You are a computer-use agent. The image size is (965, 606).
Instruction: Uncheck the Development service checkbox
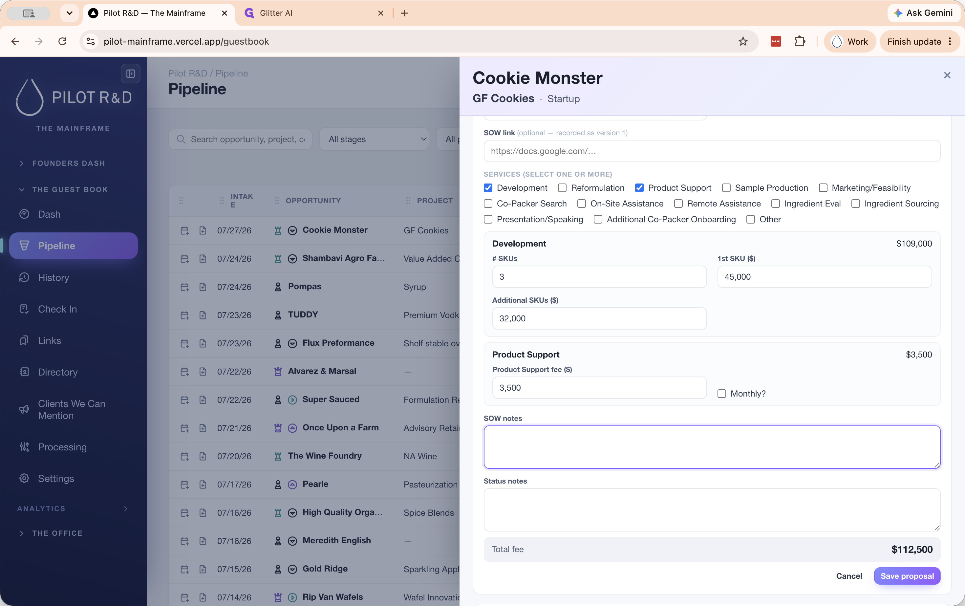click(x=488, y=188)
